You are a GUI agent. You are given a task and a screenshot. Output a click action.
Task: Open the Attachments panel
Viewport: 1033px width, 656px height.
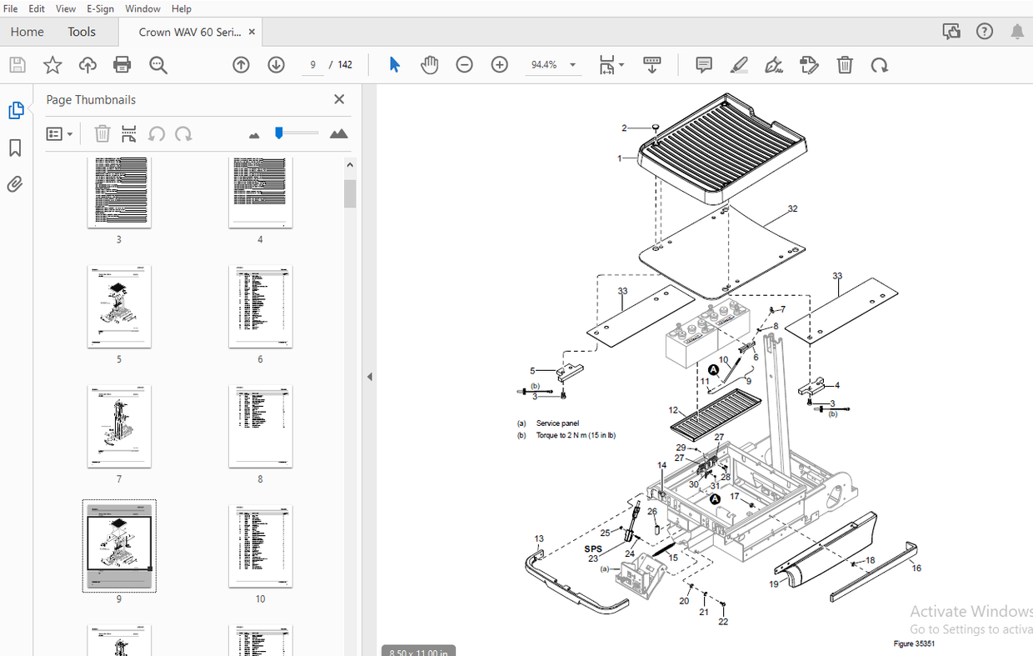[14, 184]
